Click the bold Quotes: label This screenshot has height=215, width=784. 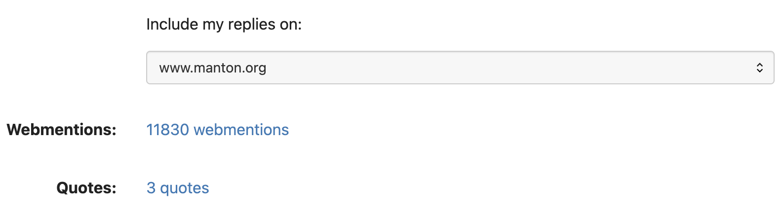tap(86, 188)
